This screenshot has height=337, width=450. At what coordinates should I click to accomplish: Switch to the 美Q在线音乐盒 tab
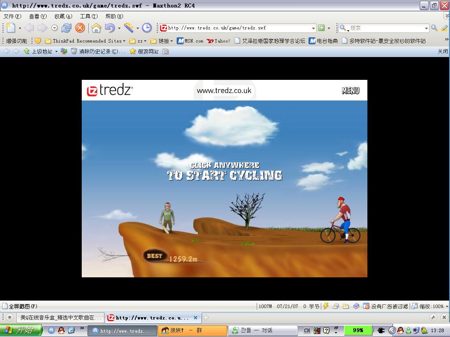tap(61, 317)
